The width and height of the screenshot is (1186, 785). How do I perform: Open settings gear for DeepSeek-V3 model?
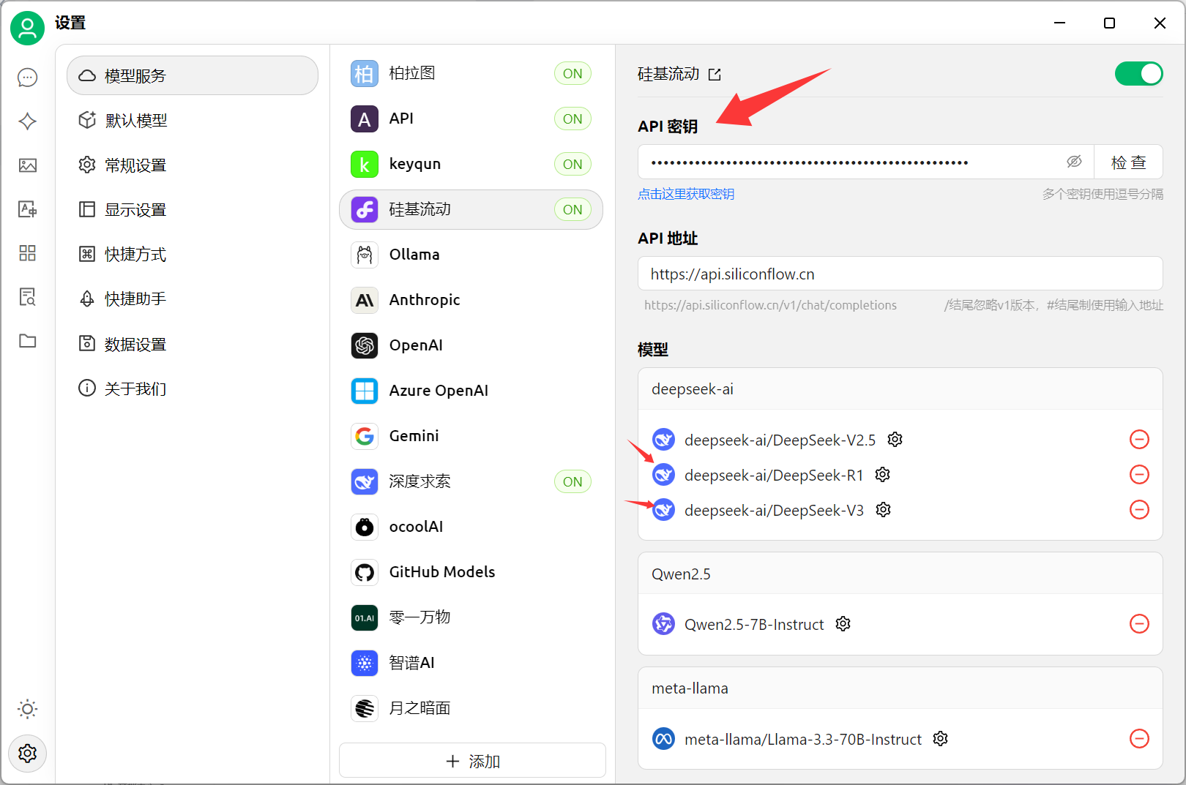tap(884, 510)
